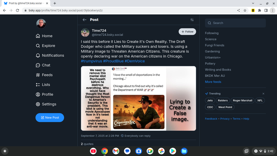Open the Terms link
The image size is (277, 156).
[x=236, y=119]
